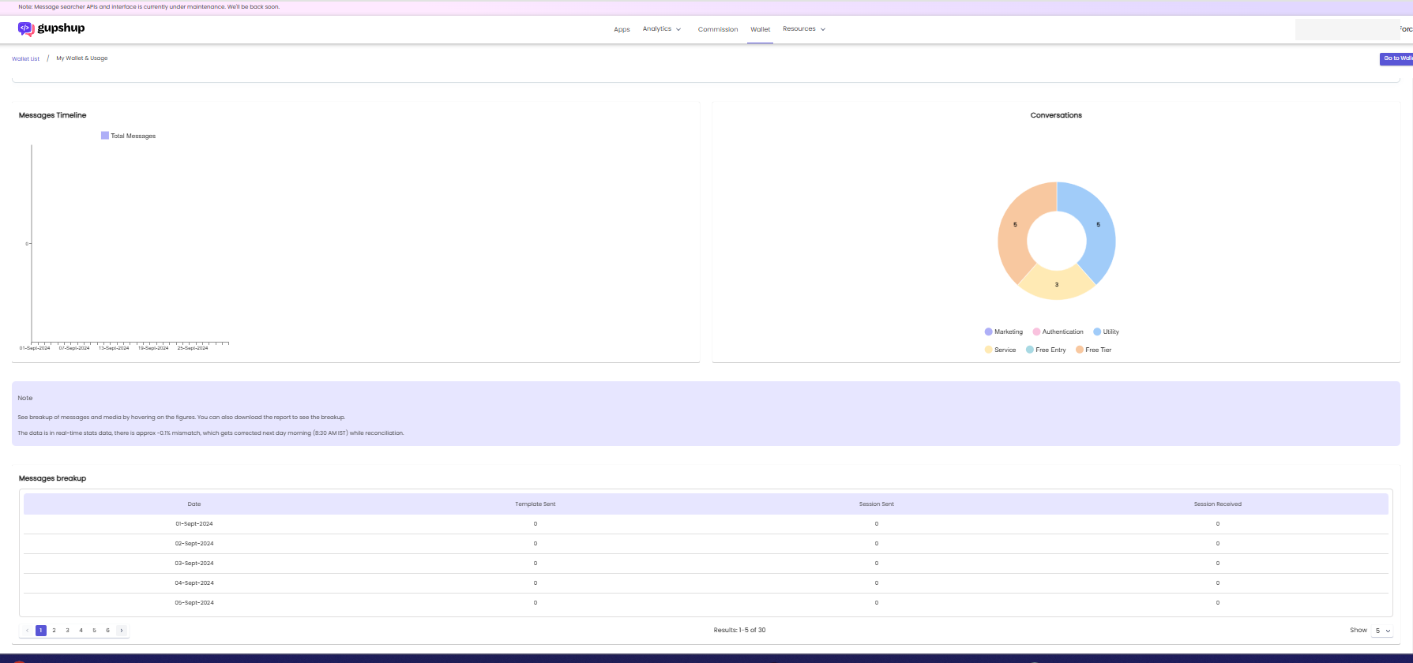Viewport: 1413px width, 663px height.
Task: Select the 05-Sept-2024 table row date
Action: coord(194,603)
